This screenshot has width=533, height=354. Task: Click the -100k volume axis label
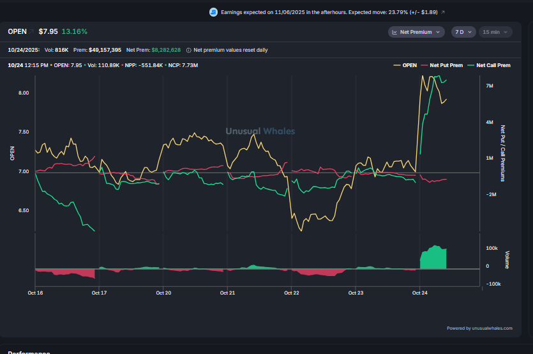[x=493, y=284]
